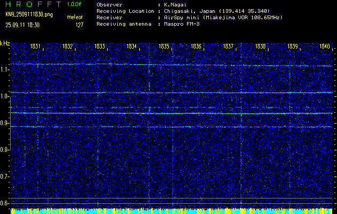The width and height of the screenshot is (337, 214).
Task: Click the 1836 time marker
Action: coord(196,46)
